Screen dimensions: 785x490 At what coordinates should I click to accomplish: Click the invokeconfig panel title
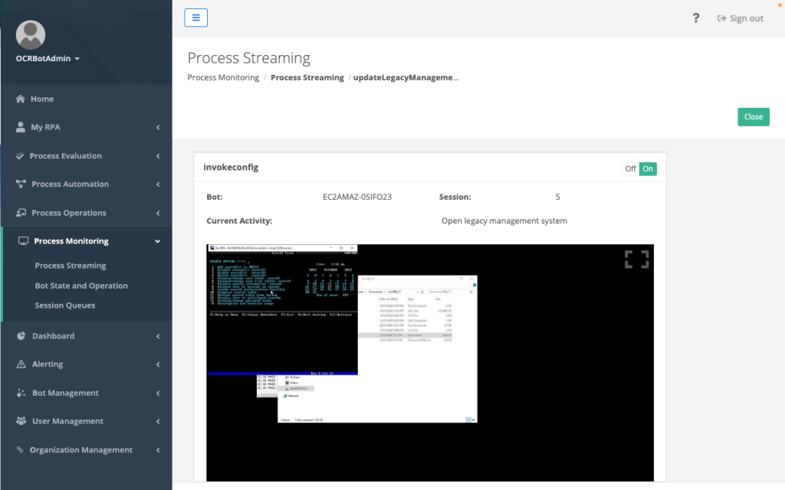(231, 168)
